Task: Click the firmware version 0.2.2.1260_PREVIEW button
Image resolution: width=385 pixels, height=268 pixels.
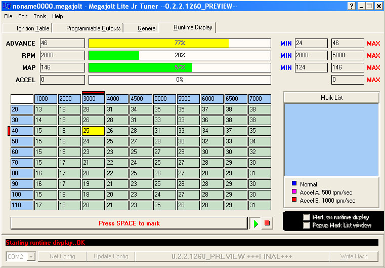Action: coord(232,256)
